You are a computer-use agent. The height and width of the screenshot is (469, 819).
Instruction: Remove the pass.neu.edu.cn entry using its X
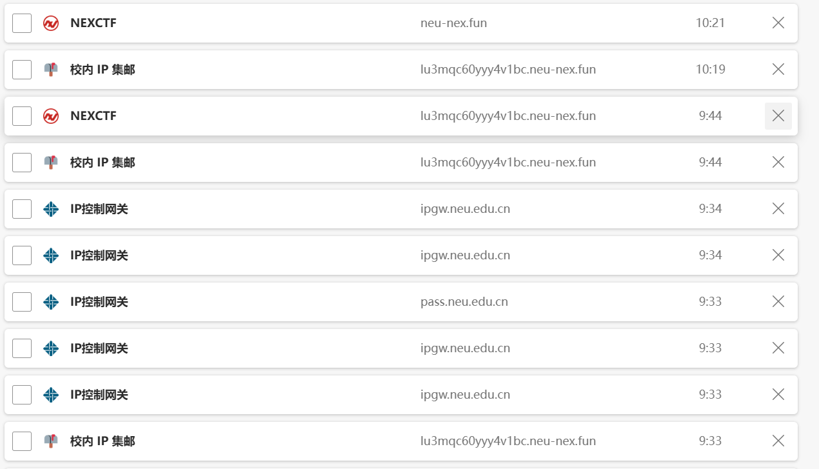coord(778,302)
